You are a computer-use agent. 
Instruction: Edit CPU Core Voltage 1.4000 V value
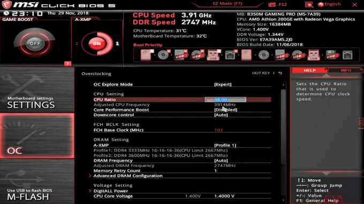pyautogui.click(x=224, y=196)
